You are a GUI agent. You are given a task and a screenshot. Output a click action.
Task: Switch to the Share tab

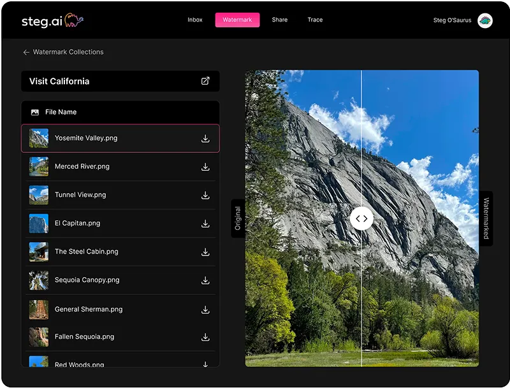[279, 20]
